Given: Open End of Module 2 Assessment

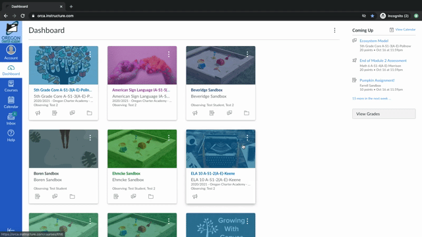Looking at the screenshot, I should pyautogui.click(x=383, y=61).
